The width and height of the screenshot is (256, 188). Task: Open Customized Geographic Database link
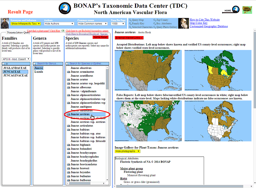(x=209, y=26)
